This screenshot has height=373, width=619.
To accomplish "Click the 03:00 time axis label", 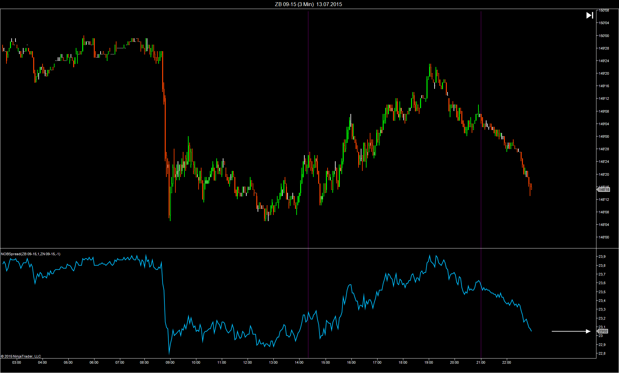I will coord(16,362).
